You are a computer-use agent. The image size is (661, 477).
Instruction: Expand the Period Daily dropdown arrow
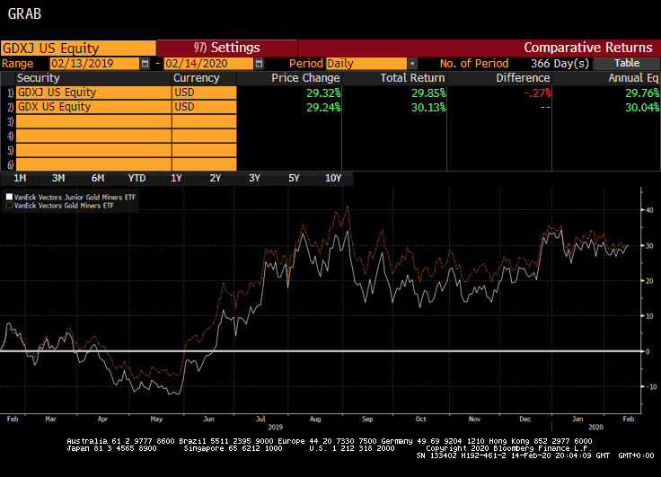coord(412,63)
